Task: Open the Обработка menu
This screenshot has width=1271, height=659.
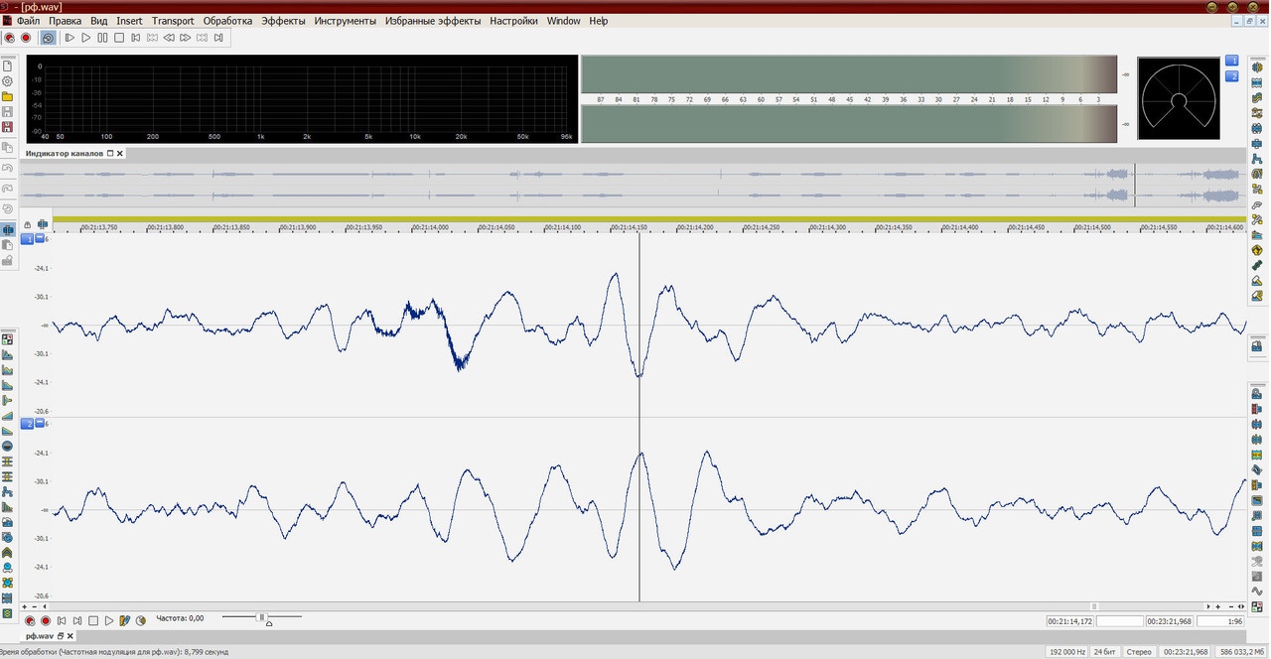Action: [x=227, y=21]
